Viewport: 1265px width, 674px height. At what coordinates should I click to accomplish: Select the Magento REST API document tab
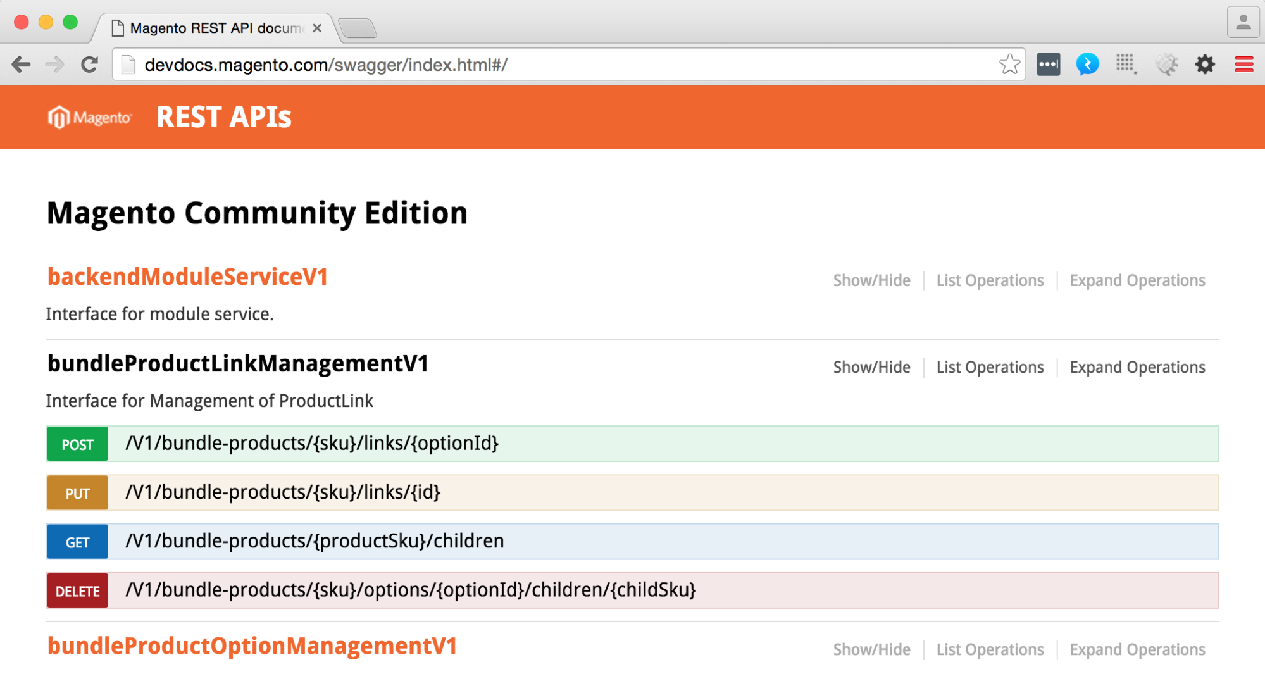tap(215, 28)
